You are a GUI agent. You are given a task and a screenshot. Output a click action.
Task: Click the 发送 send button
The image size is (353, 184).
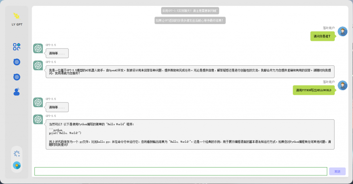[337, 171]
